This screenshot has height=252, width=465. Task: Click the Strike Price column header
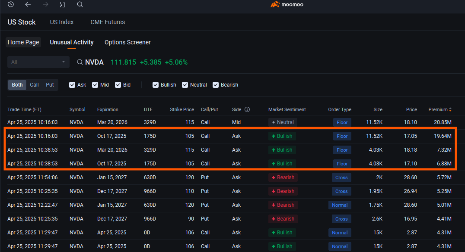tap(182, 109)
